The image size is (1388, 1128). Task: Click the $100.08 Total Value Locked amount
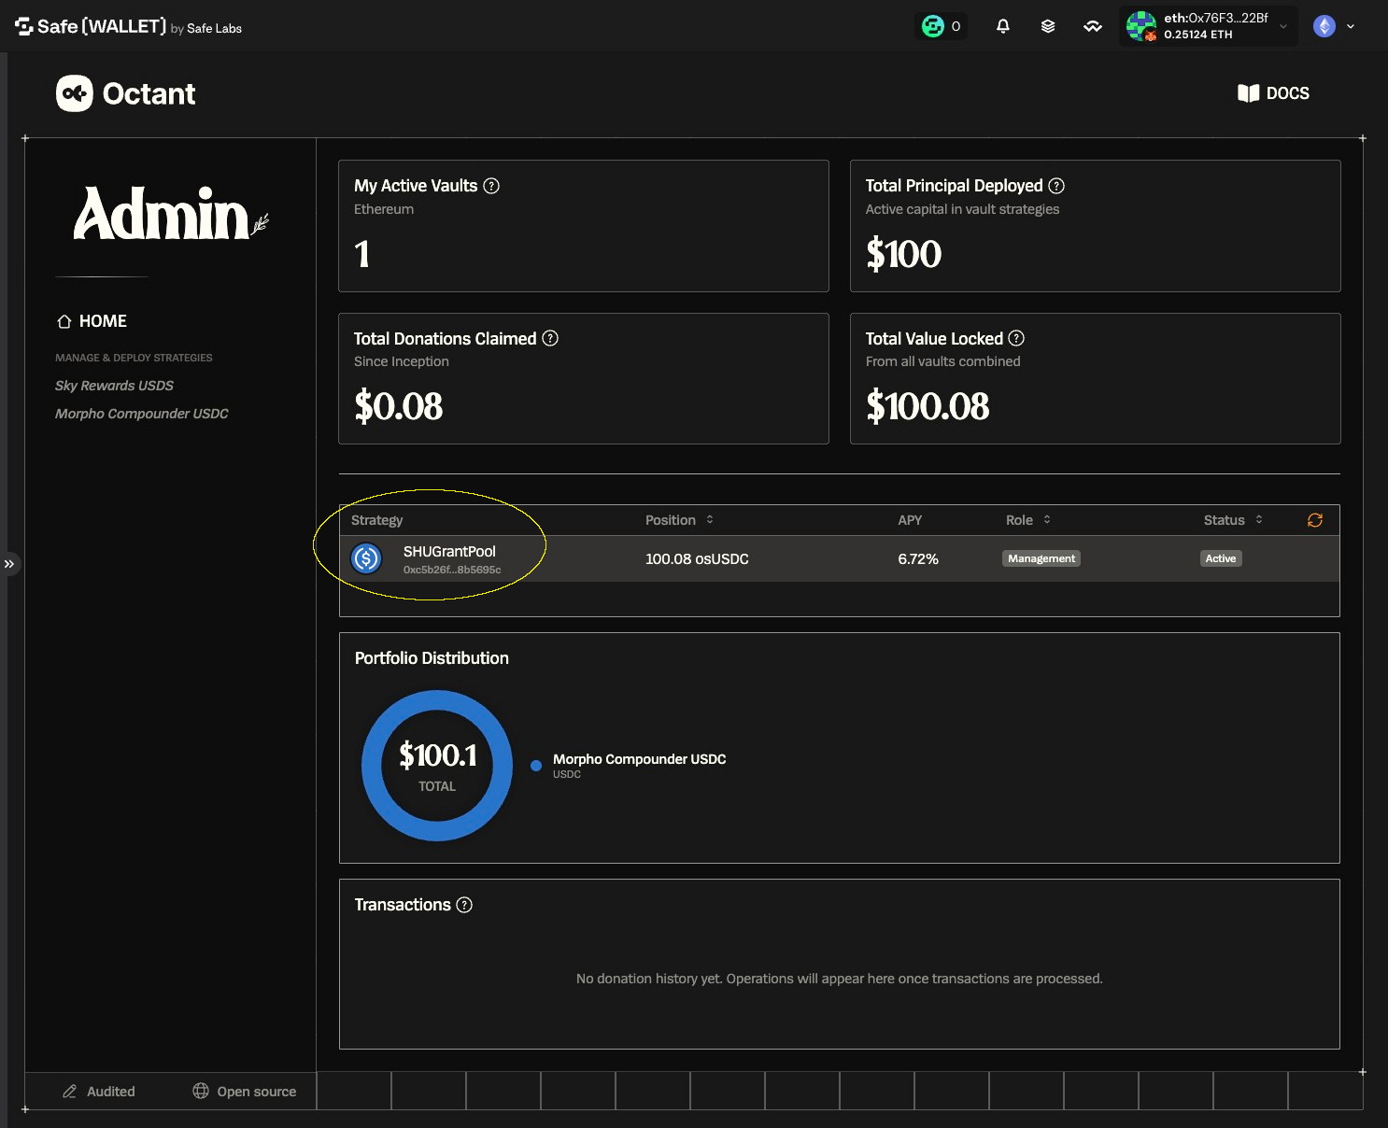(x=928, y=406)
